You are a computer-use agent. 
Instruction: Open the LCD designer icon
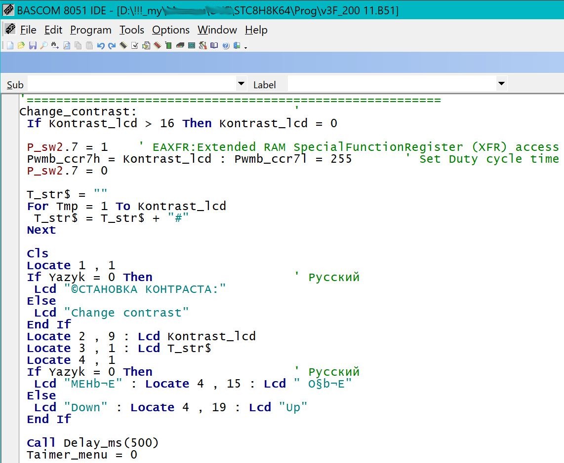pos(192,46)
